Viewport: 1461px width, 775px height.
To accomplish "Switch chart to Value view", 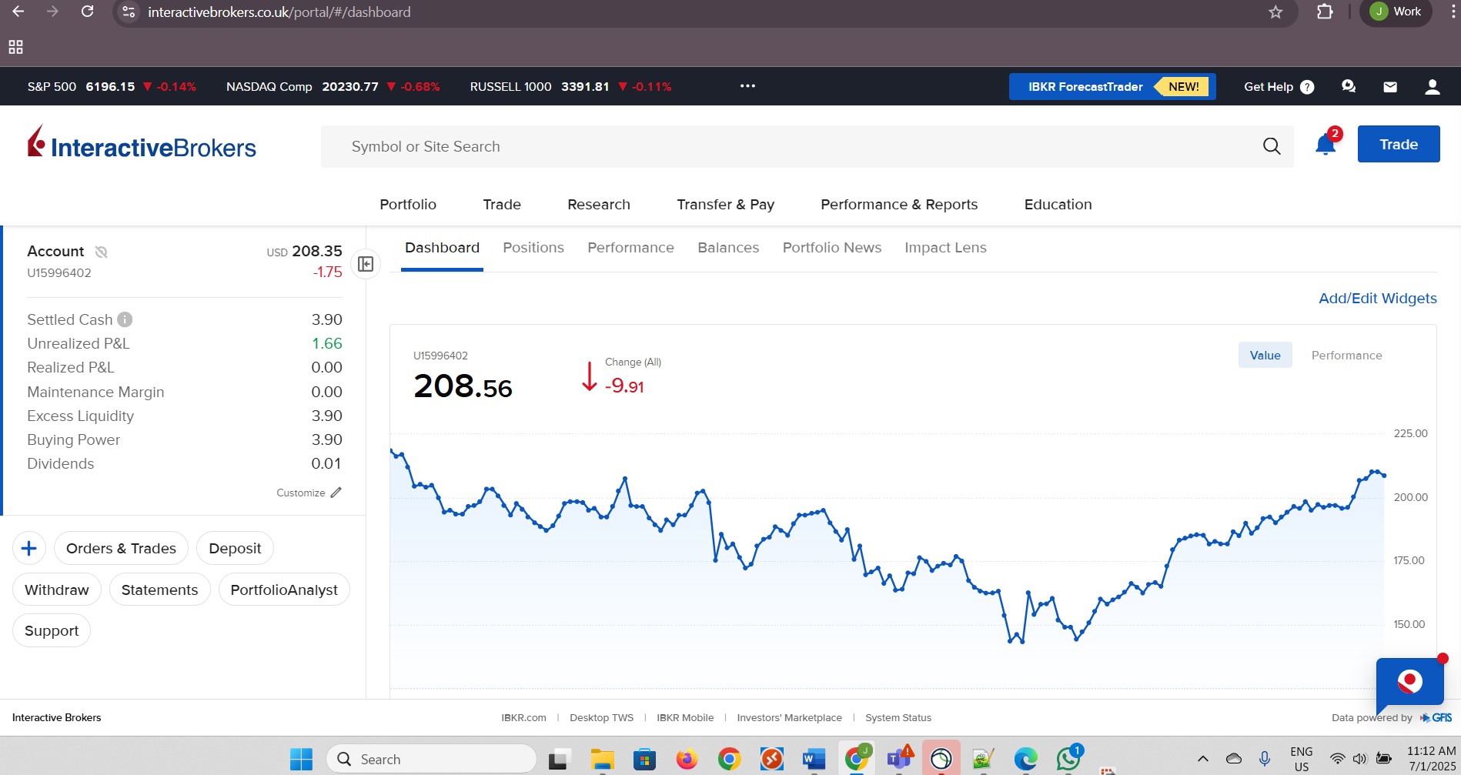I will click(x=1265, y=356).
